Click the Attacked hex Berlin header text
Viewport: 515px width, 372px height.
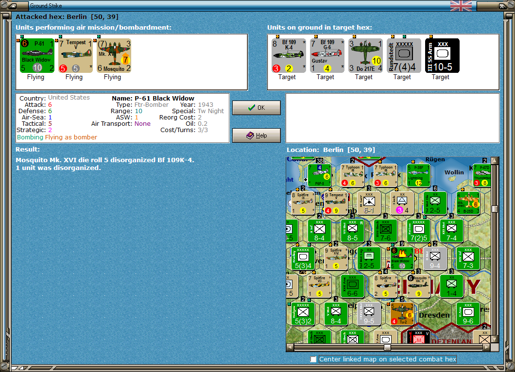(67, 17)
